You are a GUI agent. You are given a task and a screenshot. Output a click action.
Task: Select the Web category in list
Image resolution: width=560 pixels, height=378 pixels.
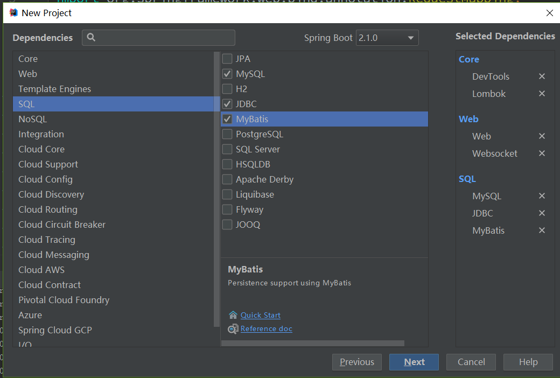[113, 74]
